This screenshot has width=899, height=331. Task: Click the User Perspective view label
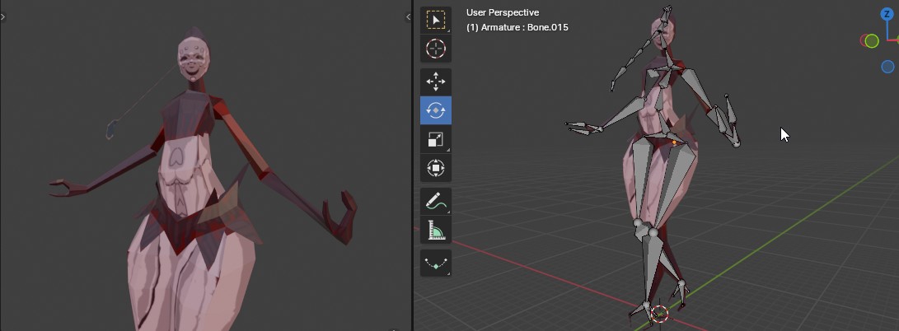point(502,12)
